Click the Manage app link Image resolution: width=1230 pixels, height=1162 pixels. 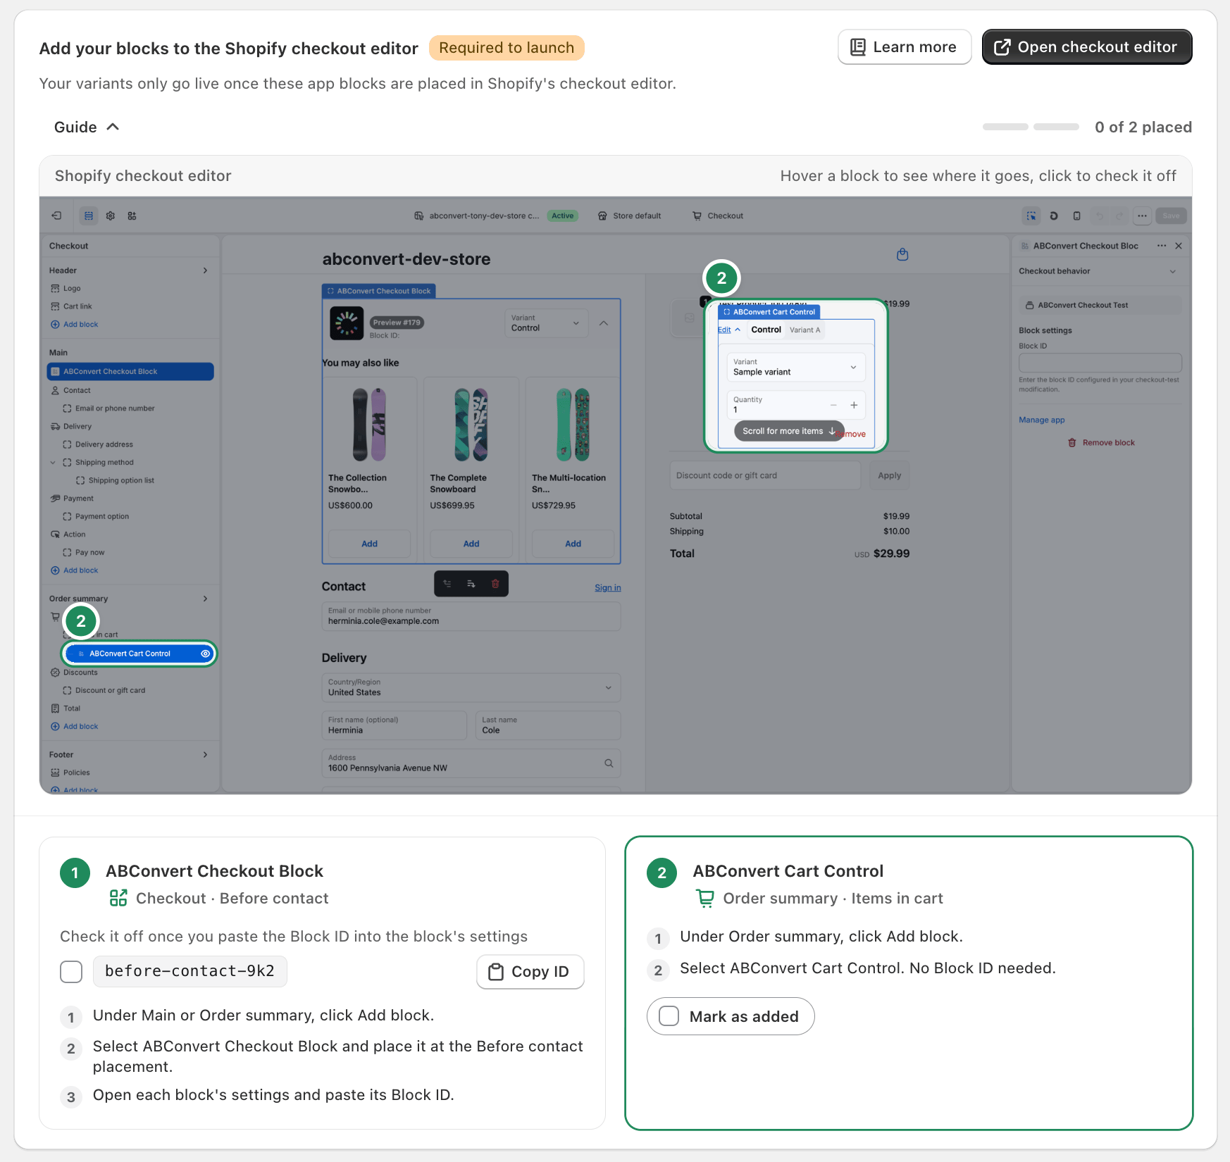pyautogui.click(x=1041, y=420)
